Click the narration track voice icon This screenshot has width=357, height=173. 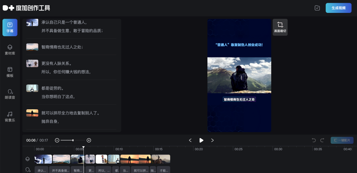(x=28, y=170)
